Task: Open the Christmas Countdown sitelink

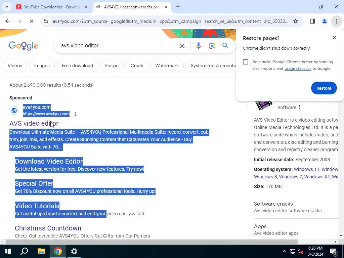Action: point(48,228)
